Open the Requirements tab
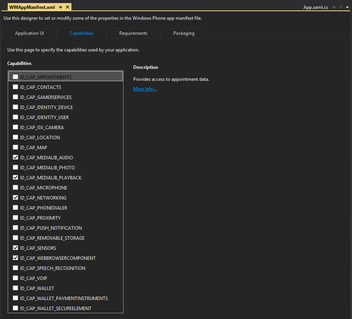The image size is (352, 319). pyautogui.click(x=133, y=33)
